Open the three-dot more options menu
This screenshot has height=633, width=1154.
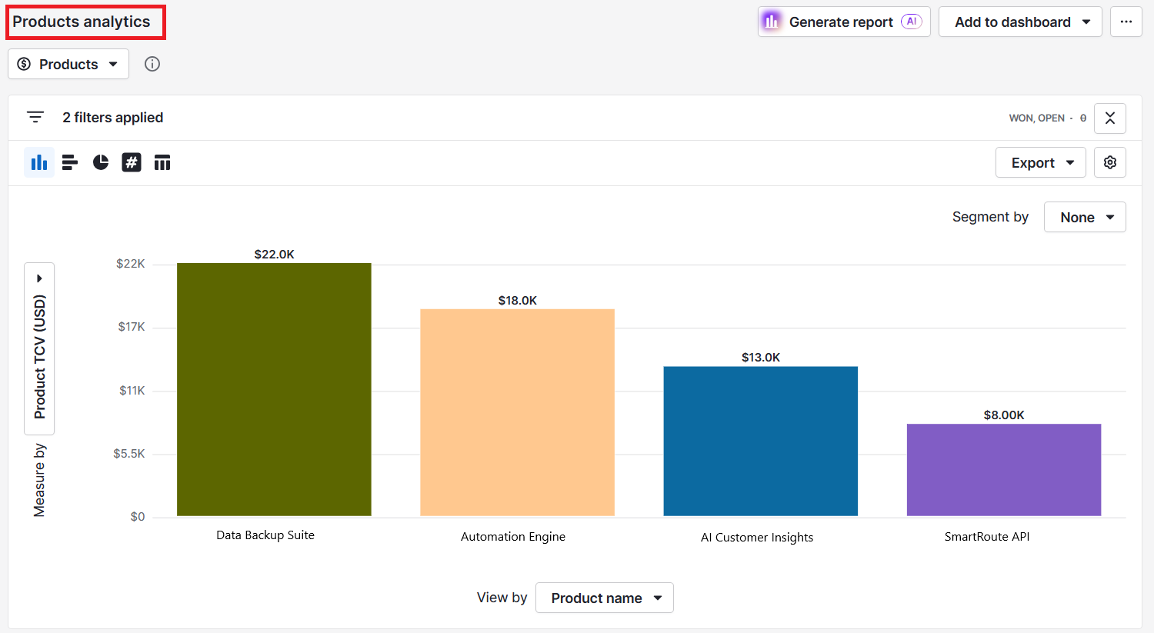tap(1126, 22)
